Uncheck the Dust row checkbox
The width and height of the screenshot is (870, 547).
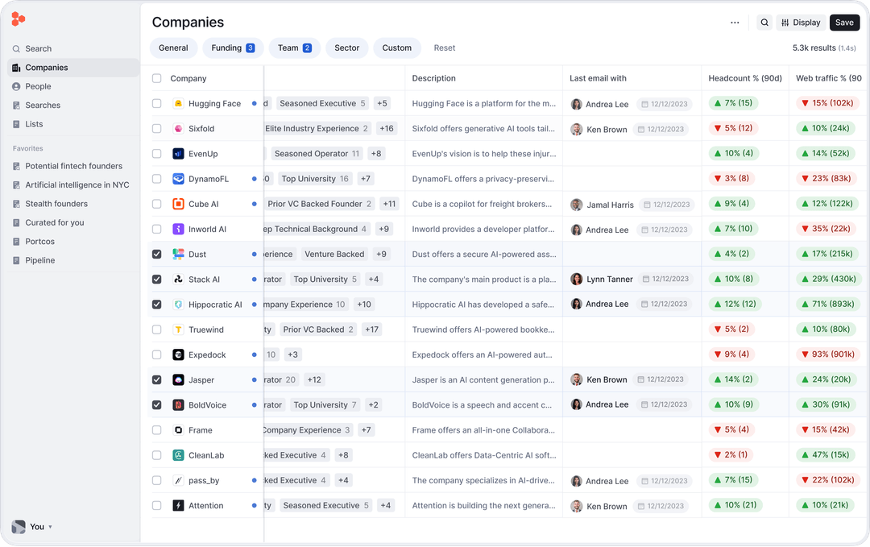pyautogui.click(x=156, y=254)
